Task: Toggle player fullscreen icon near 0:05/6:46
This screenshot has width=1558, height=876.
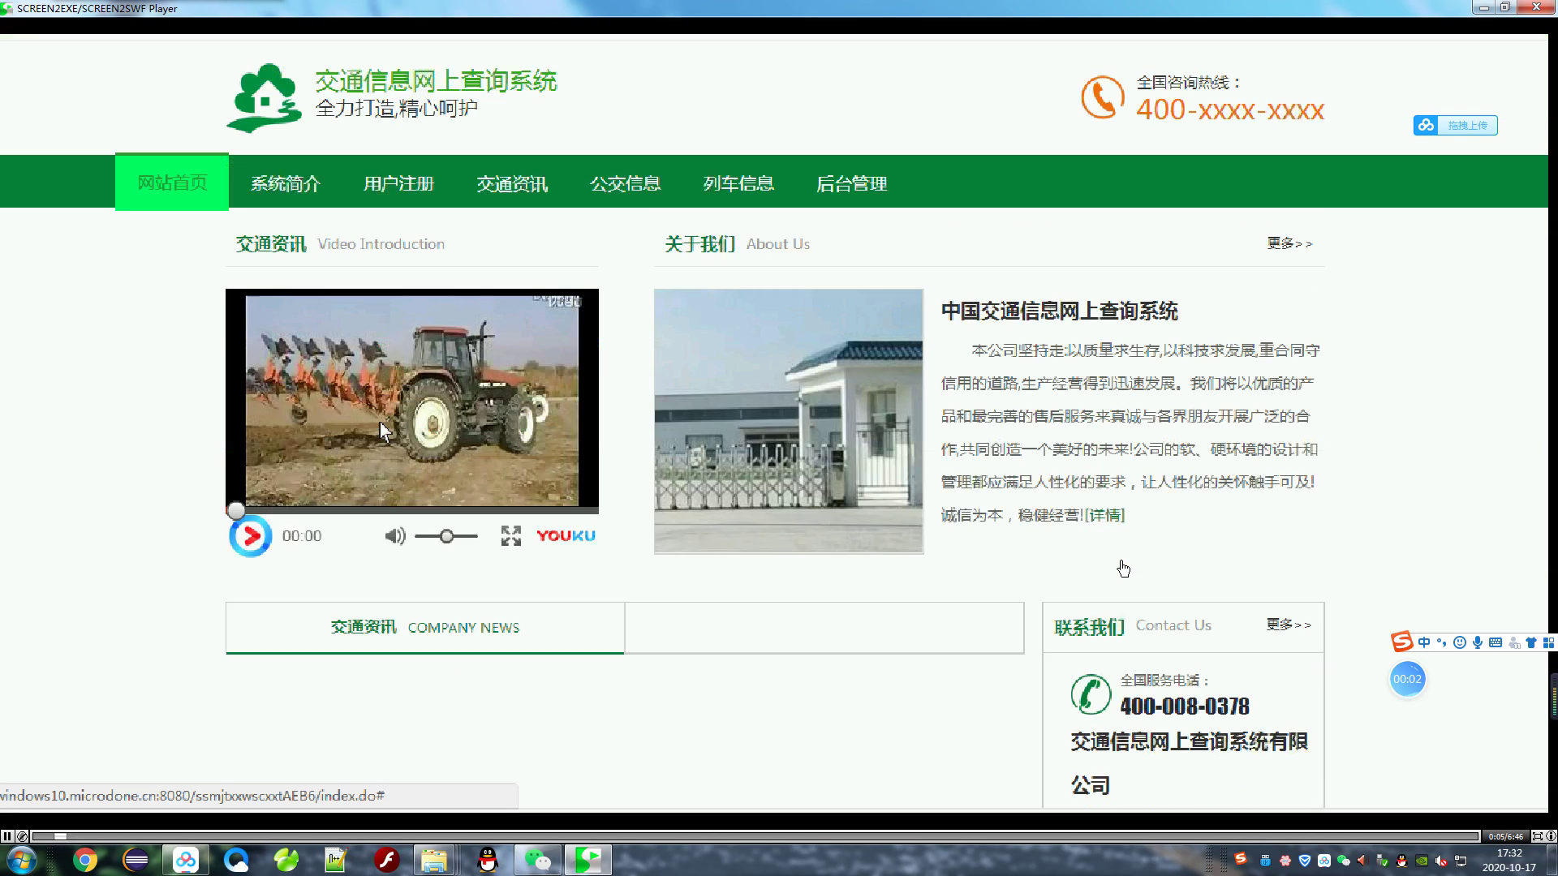Action: [x=1537, y=836]
